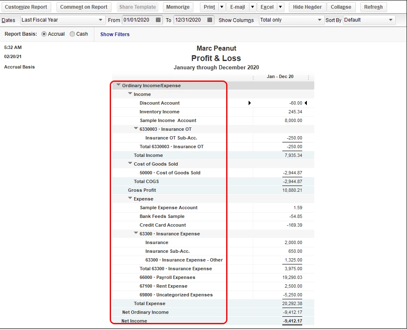Open the To date calendar picker
Image resolution: width=407 pixels, height=330 pixels.
click(x=210, y=20)
